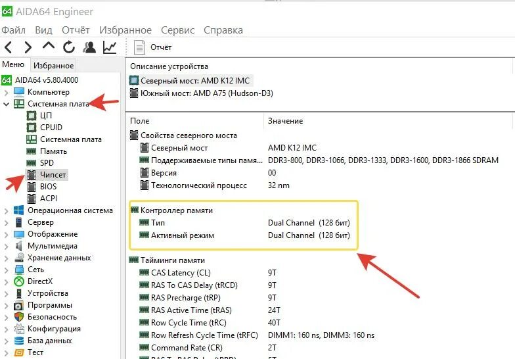
Task: Expand the DirectX tree node
Action: coord(7,281)
